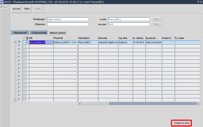Click the up arrow of the table row scroller
This screenshot has height=127, width=203.
tap(15, 42)
